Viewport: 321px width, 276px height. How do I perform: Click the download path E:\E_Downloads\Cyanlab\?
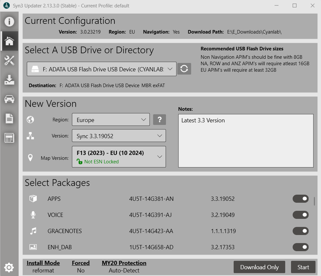[254, 32]
